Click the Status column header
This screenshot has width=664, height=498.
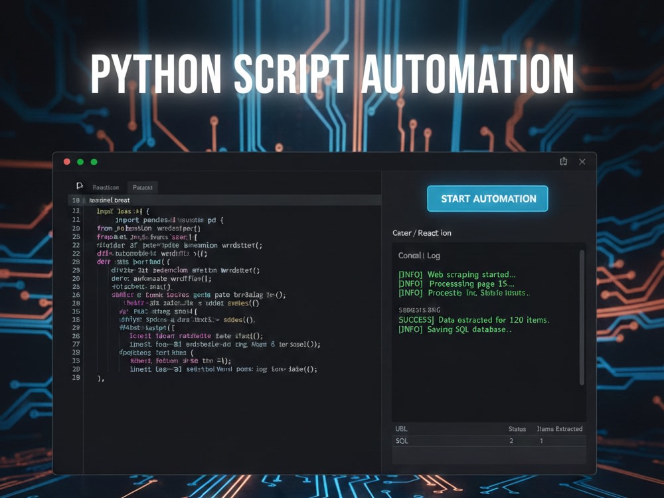(x=517, y=429)
